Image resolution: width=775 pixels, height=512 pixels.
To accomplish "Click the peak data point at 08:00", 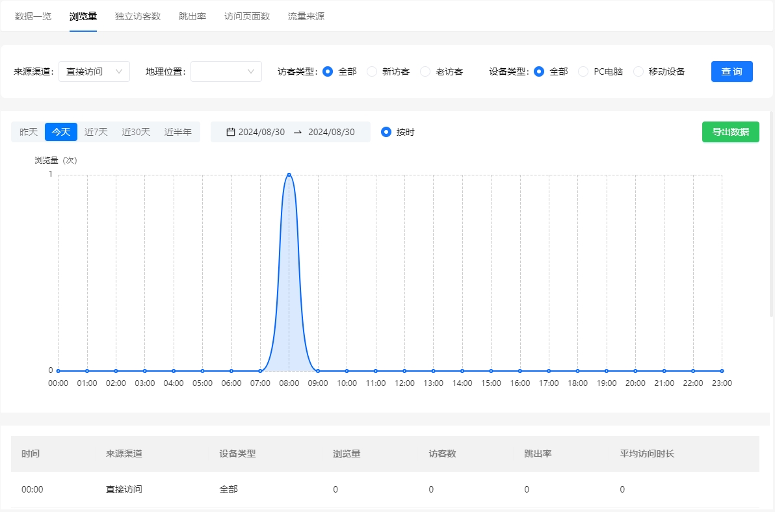I will [289, 174].
